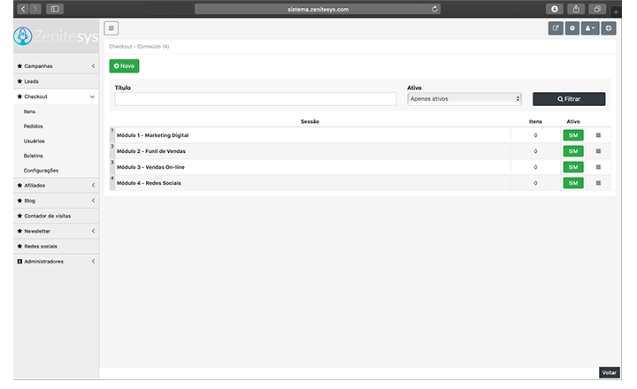Click Safari downloads icon
Screen dimensions: 637x389
[555, 9]
